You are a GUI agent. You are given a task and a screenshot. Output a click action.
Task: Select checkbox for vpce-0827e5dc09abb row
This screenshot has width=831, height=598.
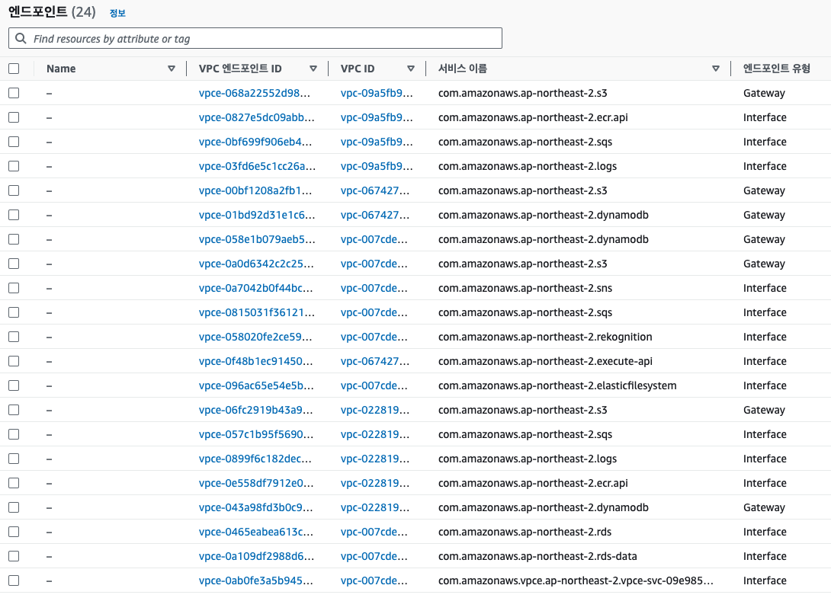tap(14, 117)
